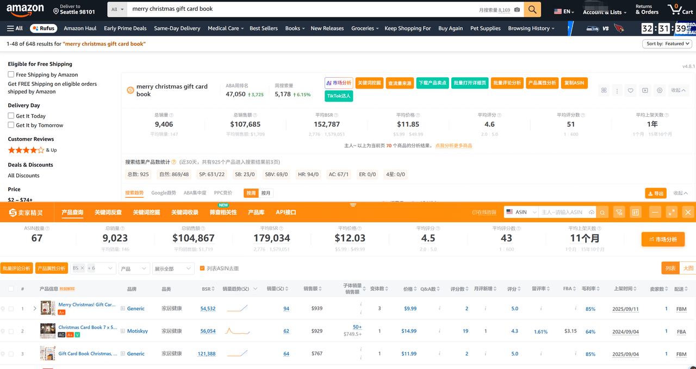Open the Sort by Featured dropdown
This screenshot has width=696, height=369.
coord(666,44)
